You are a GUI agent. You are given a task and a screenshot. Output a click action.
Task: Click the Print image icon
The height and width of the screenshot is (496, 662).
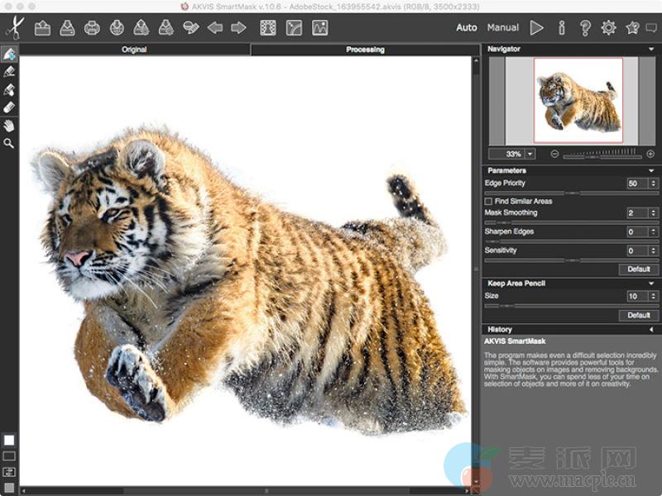(92, 28)
